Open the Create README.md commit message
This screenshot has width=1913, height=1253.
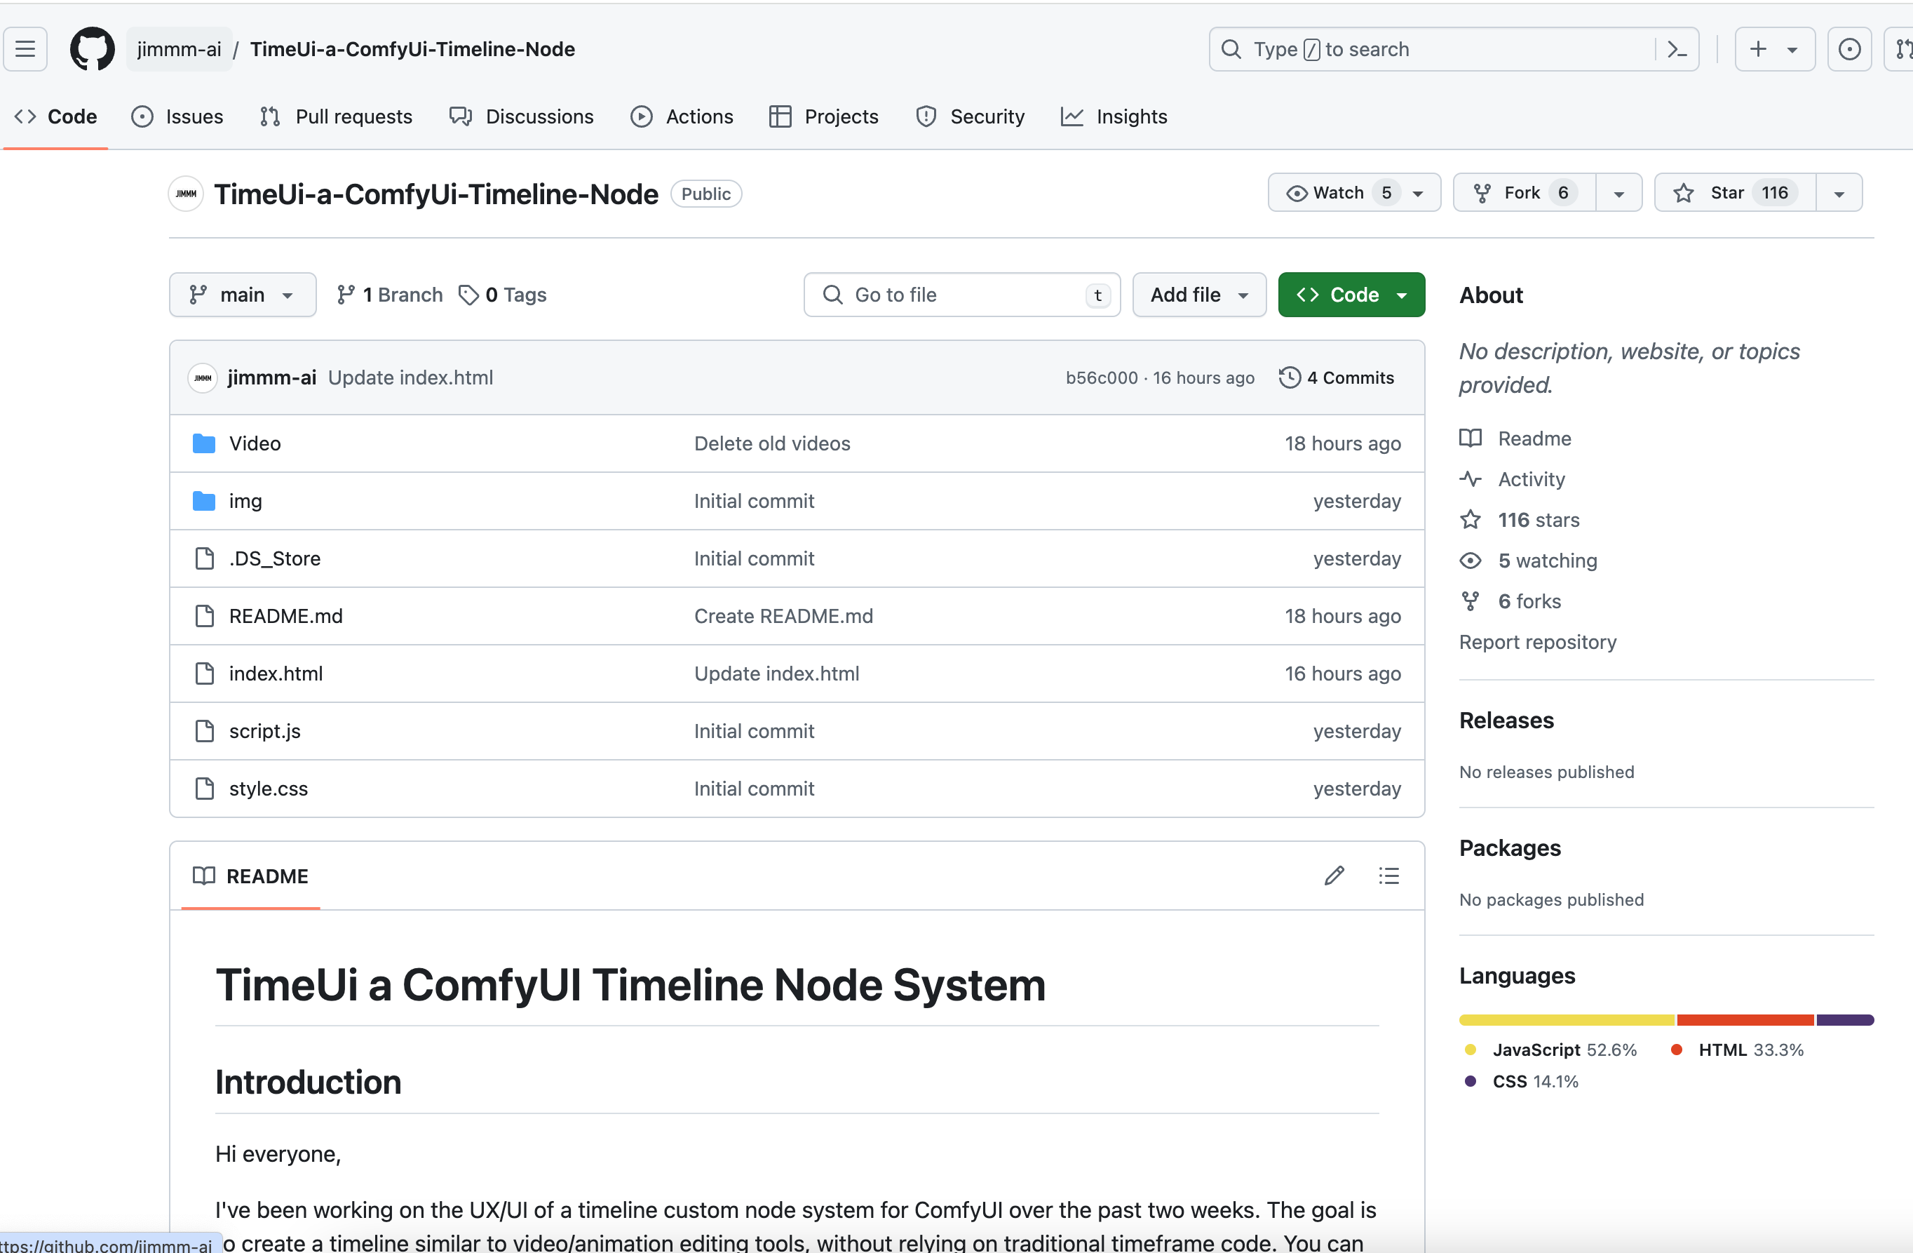click(783, 616)
